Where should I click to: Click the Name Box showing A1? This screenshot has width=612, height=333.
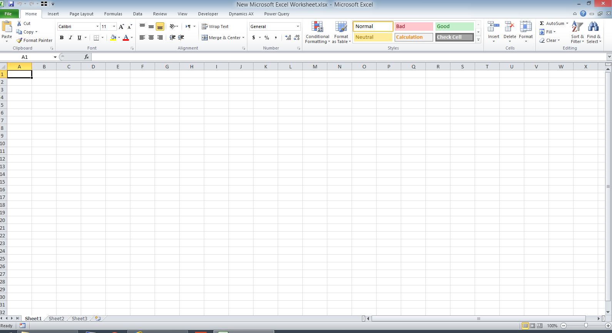pyautogui.click(x=29, y=57)
